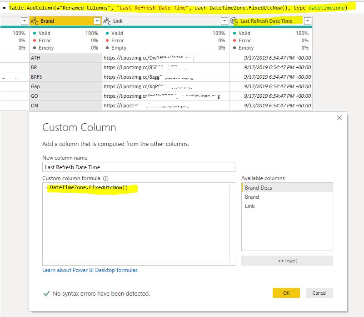Open the Last Refresh Date Time filter dropdown

[308, 21]
